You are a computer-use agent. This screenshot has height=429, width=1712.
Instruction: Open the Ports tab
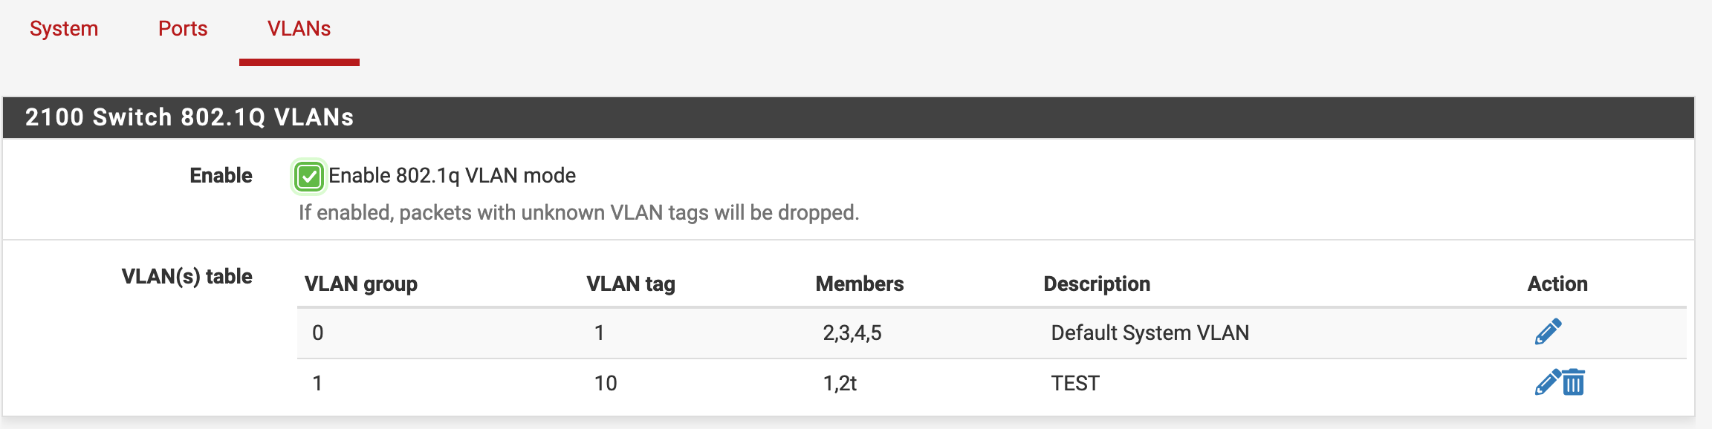pyautogui.click(x=183, y=28)
